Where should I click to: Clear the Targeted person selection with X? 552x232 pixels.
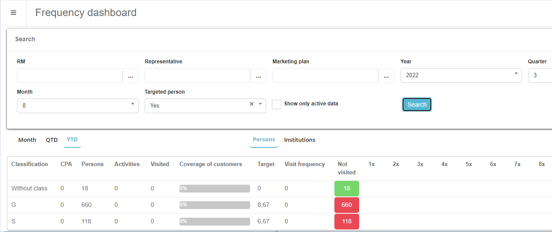tap(251, 104)
